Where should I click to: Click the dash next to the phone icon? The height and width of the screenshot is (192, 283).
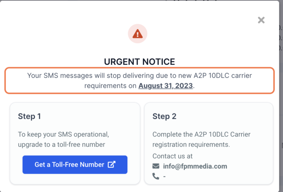(164, 176)
